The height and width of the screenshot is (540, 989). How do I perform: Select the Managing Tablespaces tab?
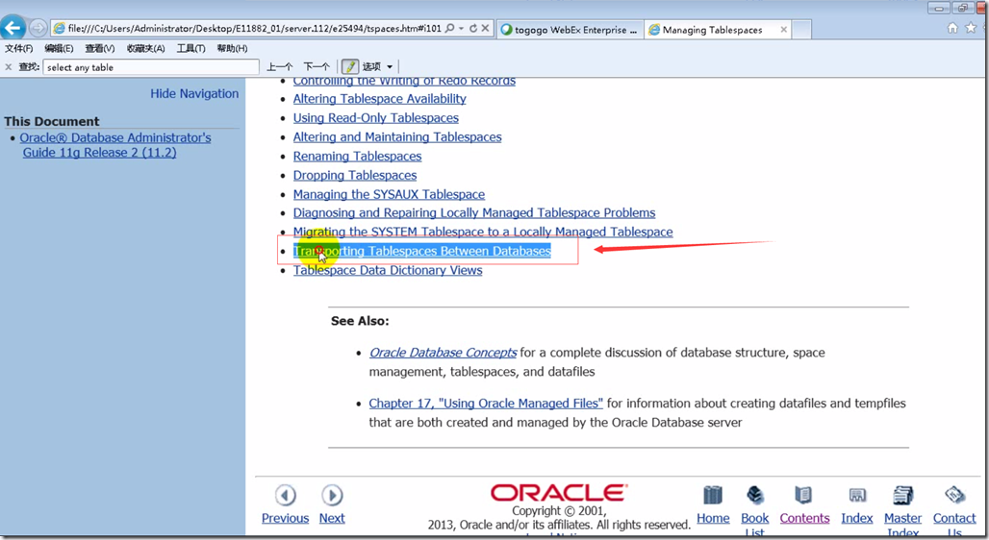(x=712, y=30)
